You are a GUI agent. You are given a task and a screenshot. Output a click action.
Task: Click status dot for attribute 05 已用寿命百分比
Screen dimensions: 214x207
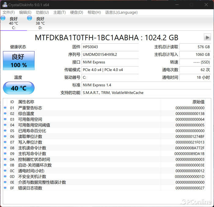[5, 131]
